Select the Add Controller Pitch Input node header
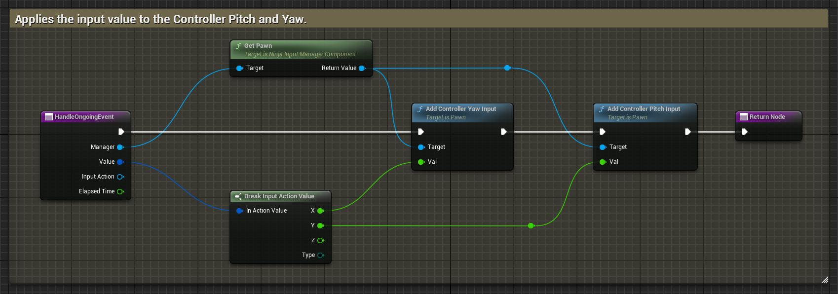Screen dimensions: 838x294 644,109
